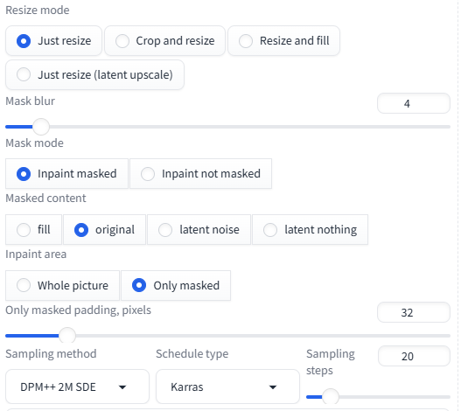
Task: Select Just resize (latent upscale)
Action: tap(94, 75)
